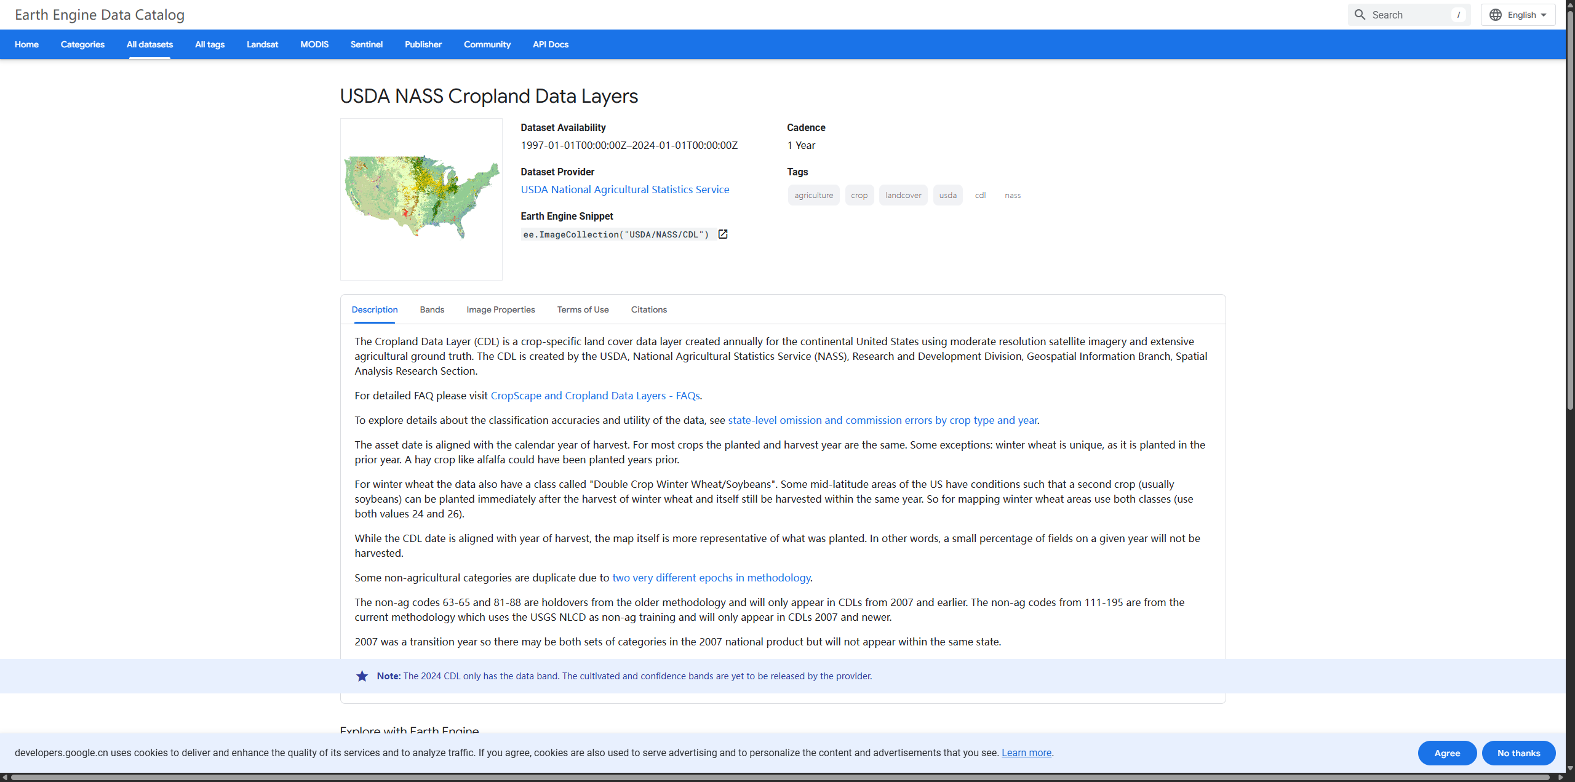Click the globe language icon

[x=1496, y=15]
